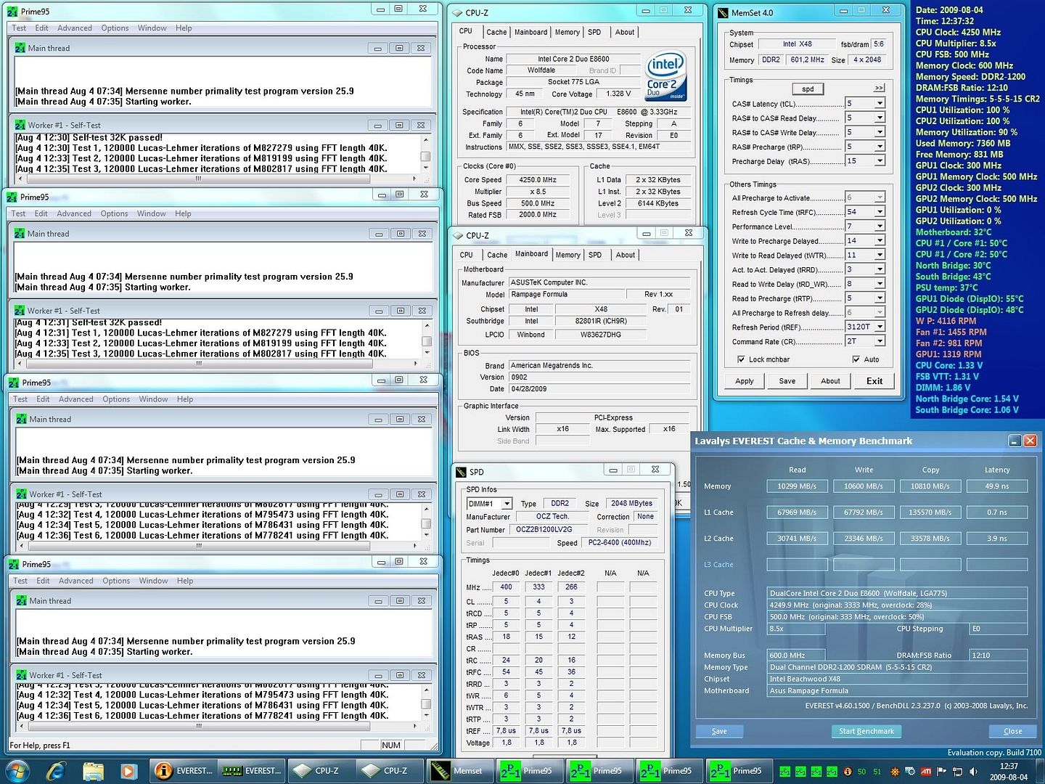Select SPD tab in the lower CPU-Z Mainboard window
The image size is (1045, 784).
[595, 255]
